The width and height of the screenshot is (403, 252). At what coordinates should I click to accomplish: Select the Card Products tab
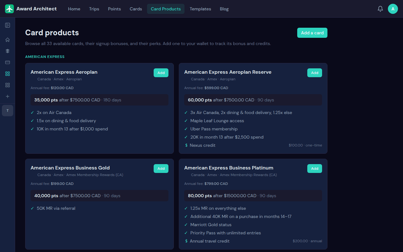pyautogui.click(x=166, y=9)
